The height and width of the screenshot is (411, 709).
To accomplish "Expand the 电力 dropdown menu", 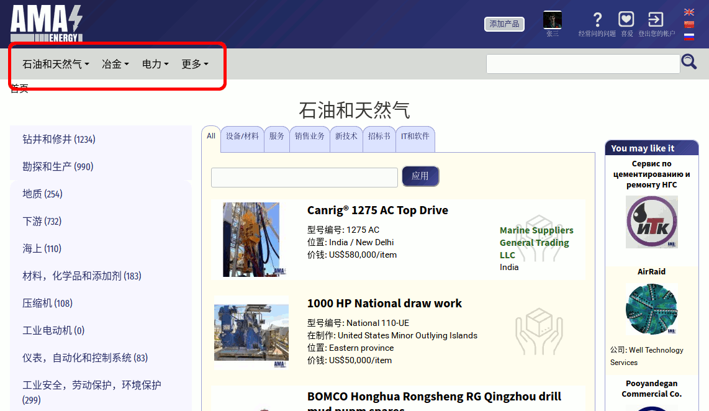I will [x=155, y=64].
